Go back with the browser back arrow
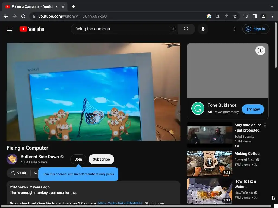 (x=6, y=16)
